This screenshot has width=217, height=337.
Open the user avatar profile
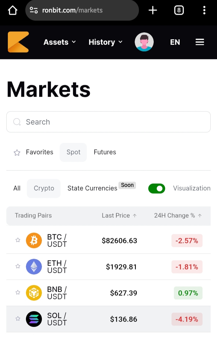coord(144,42)
